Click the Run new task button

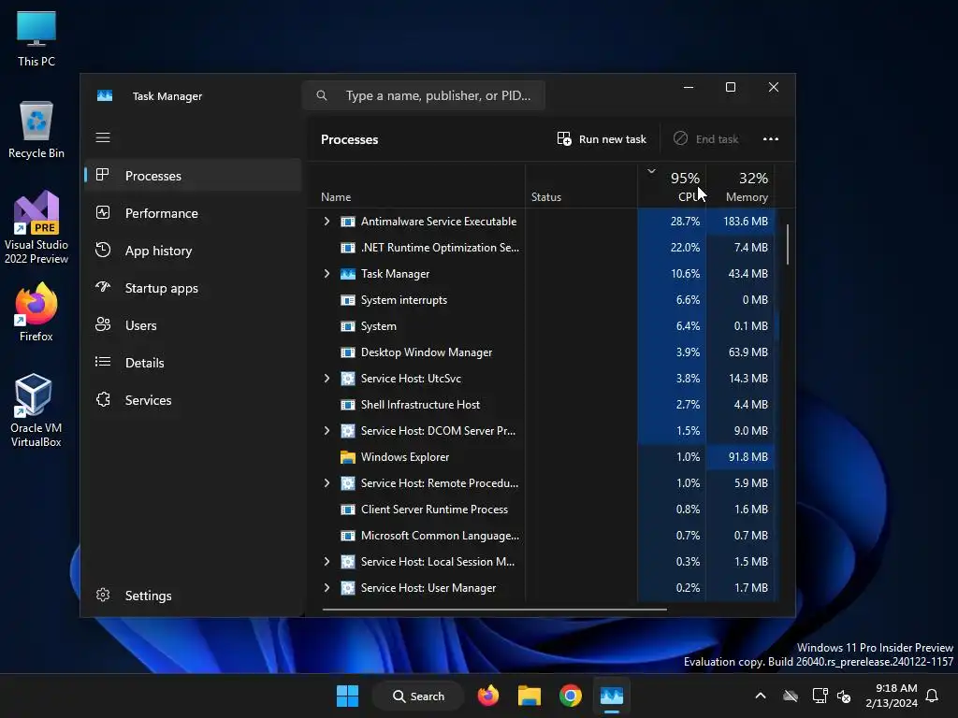click(x=602, y=139)
